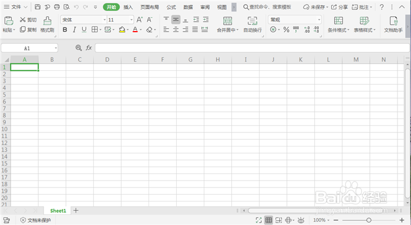Screen dimensions: 411x225
Task: Click the red font color A
Action: tap(135, 29)
